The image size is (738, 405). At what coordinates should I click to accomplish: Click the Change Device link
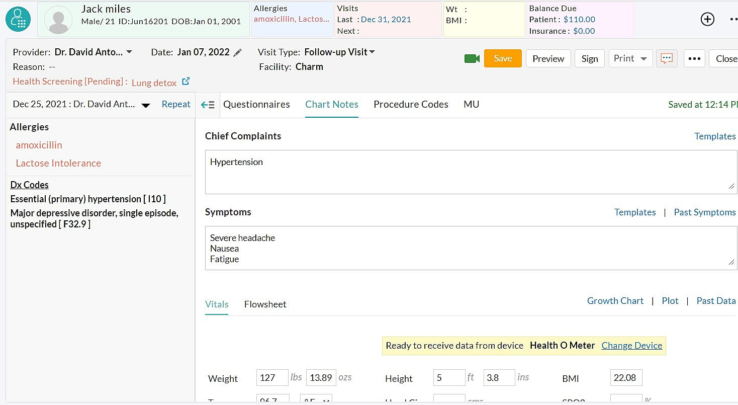point(631,346)
